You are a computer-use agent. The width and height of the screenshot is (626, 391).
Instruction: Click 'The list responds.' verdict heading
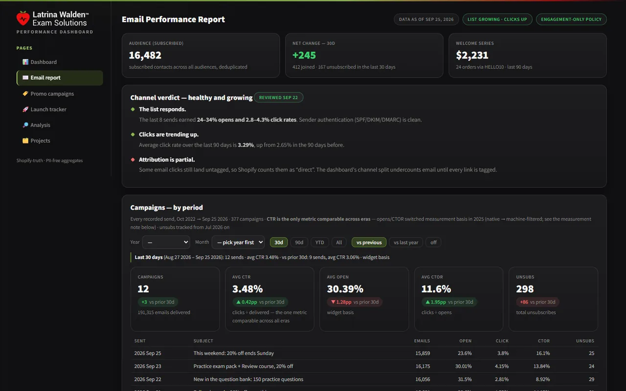click(162, 109)
